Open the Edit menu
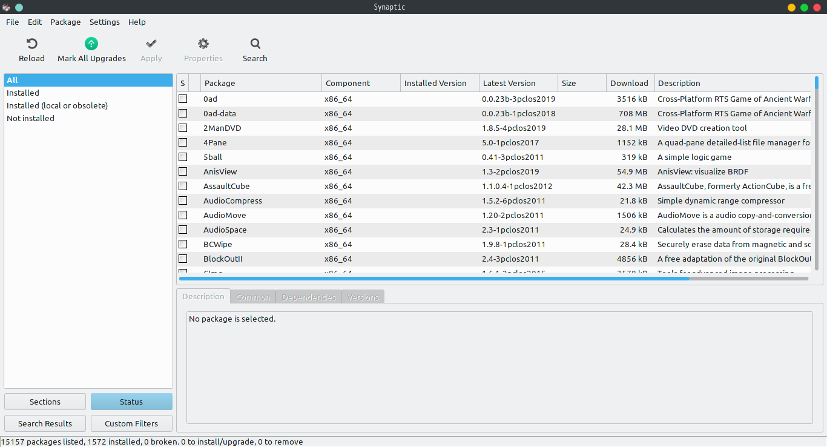This screenshot has height=447, width=827. [x=35, y=22]
